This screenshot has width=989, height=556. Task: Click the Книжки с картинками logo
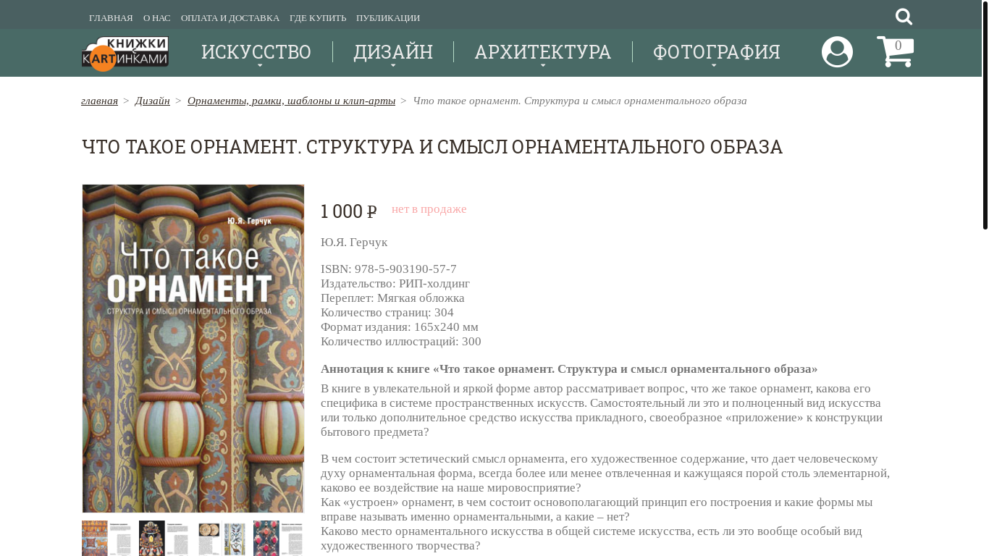tap(125, 54)
